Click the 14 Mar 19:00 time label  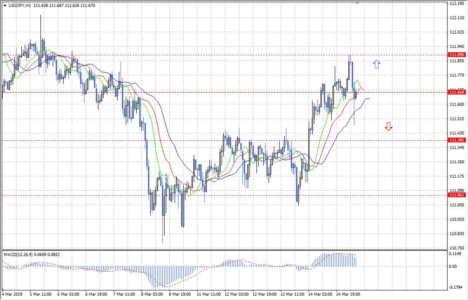pyautogui.click(x=348, y=294)
